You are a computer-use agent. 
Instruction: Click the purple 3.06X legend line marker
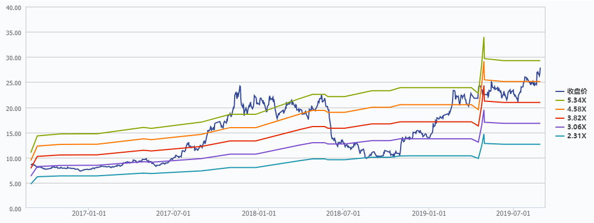(x=560, y=127)
